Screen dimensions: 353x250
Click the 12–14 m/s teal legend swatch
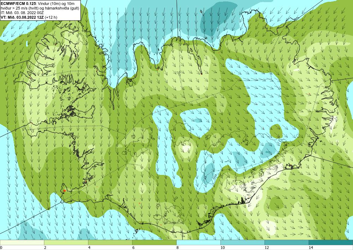[287, 242]
